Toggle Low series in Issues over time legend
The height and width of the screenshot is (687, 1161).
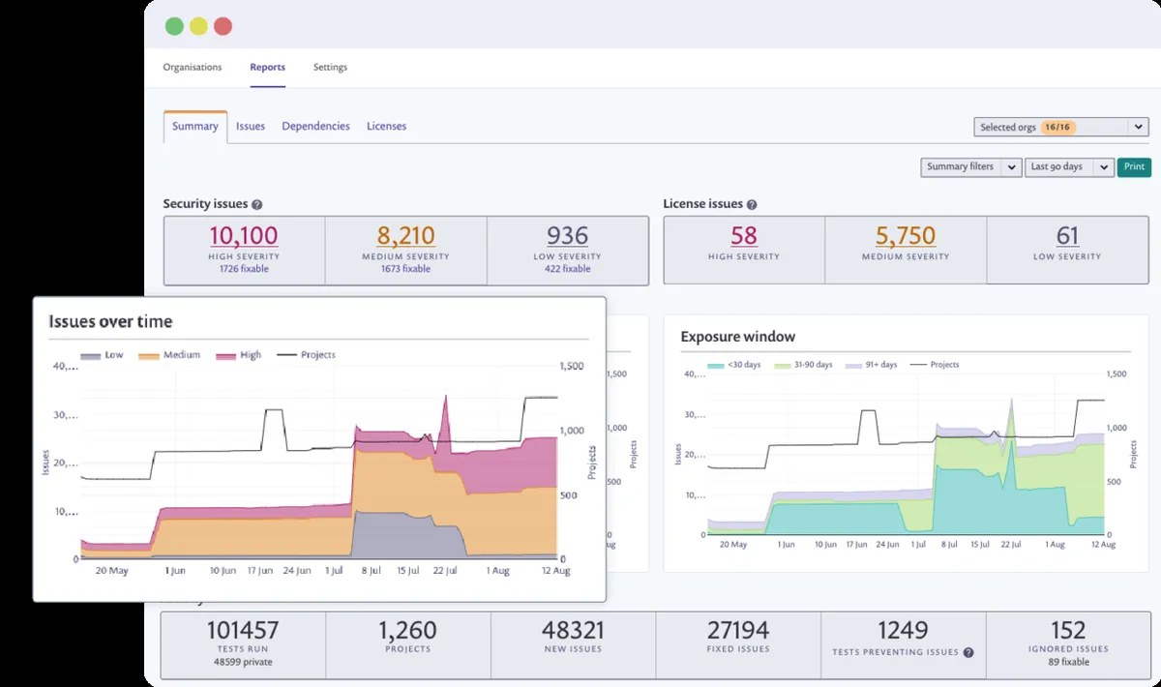pos(103,355)
